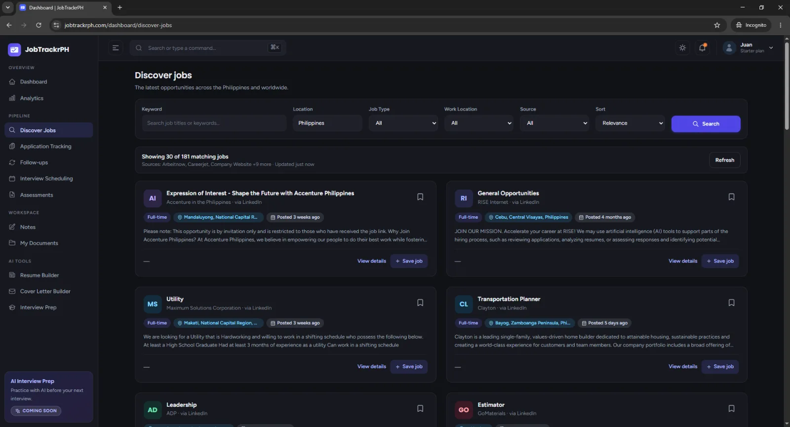
Task: Bookmark the Estimator job at GoMaterials
Action: 731,408
